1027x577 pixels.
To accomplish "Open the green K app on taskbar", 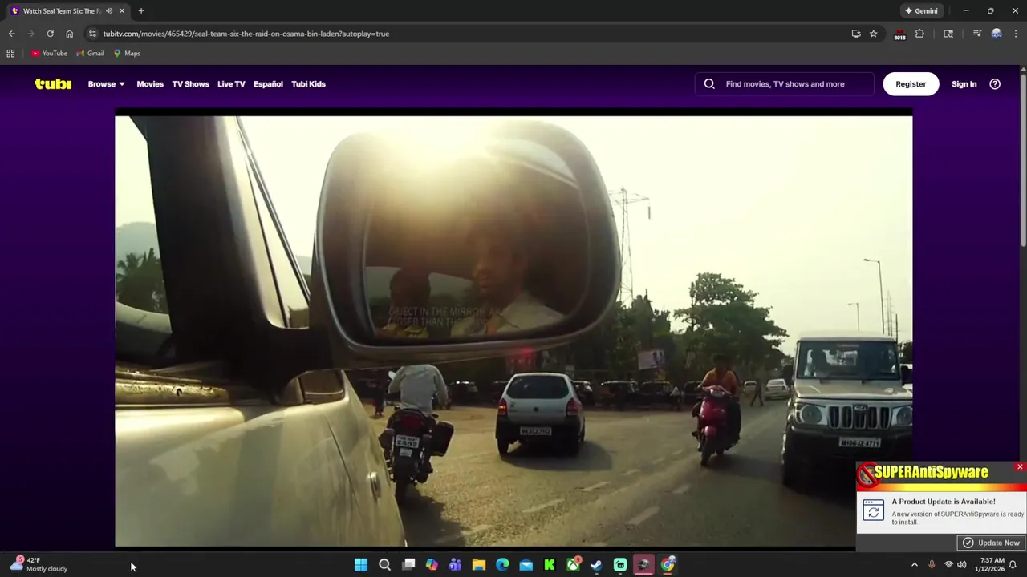I will tap(550, 565).
